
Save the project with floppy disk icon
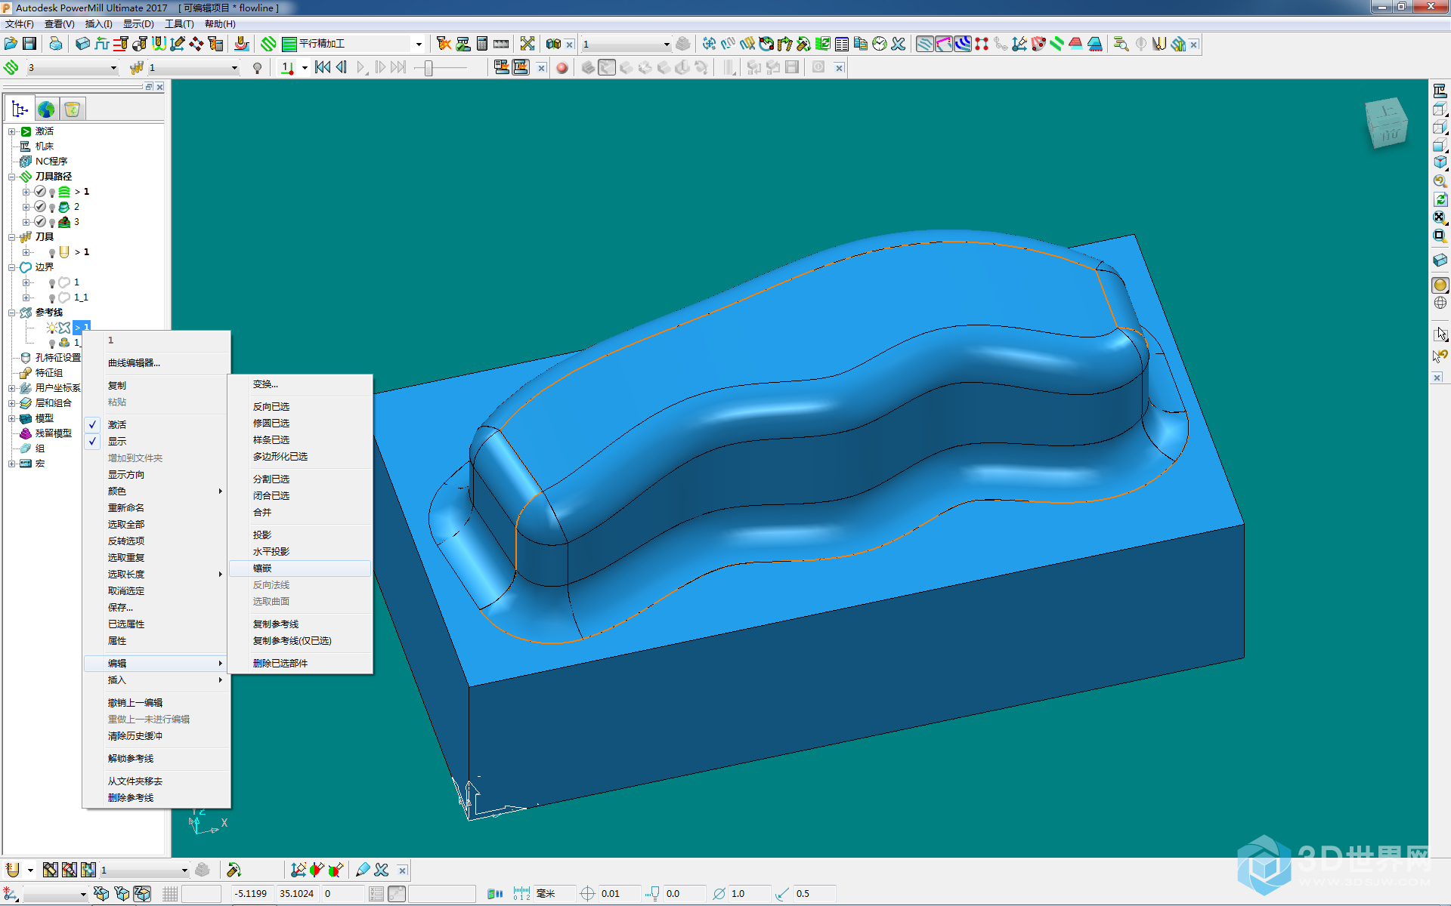(x=29, y=44)
